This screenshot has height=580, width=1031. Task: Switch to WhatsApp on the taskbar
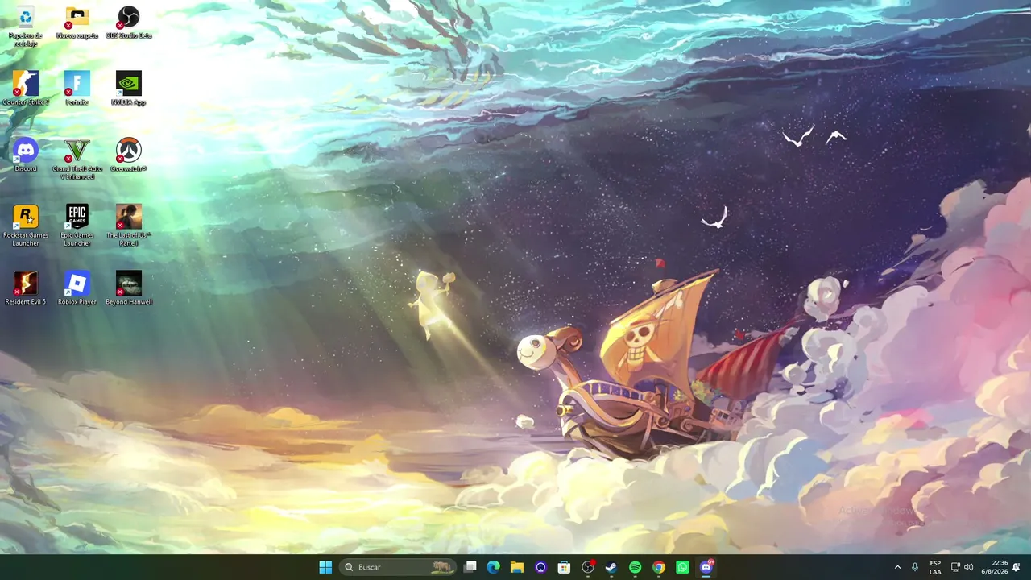[682, 567]
